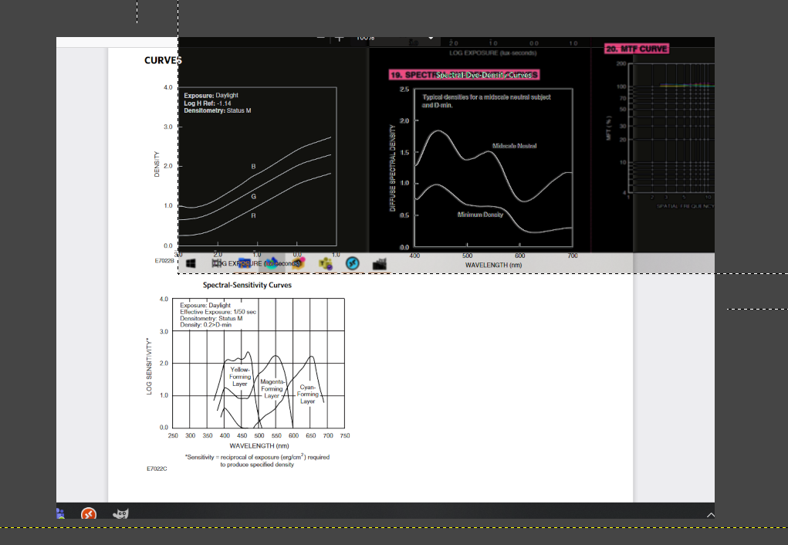This screenshot has width=788, height=545.
Task: Click the dark film icon at taskbar's right end
Action: 378,262
